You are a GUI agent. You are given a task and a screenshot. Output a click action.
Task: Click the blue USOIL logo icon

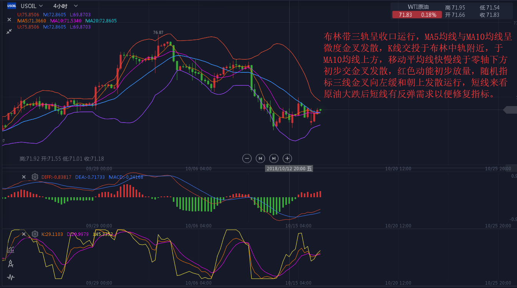[x=12, y=6]
